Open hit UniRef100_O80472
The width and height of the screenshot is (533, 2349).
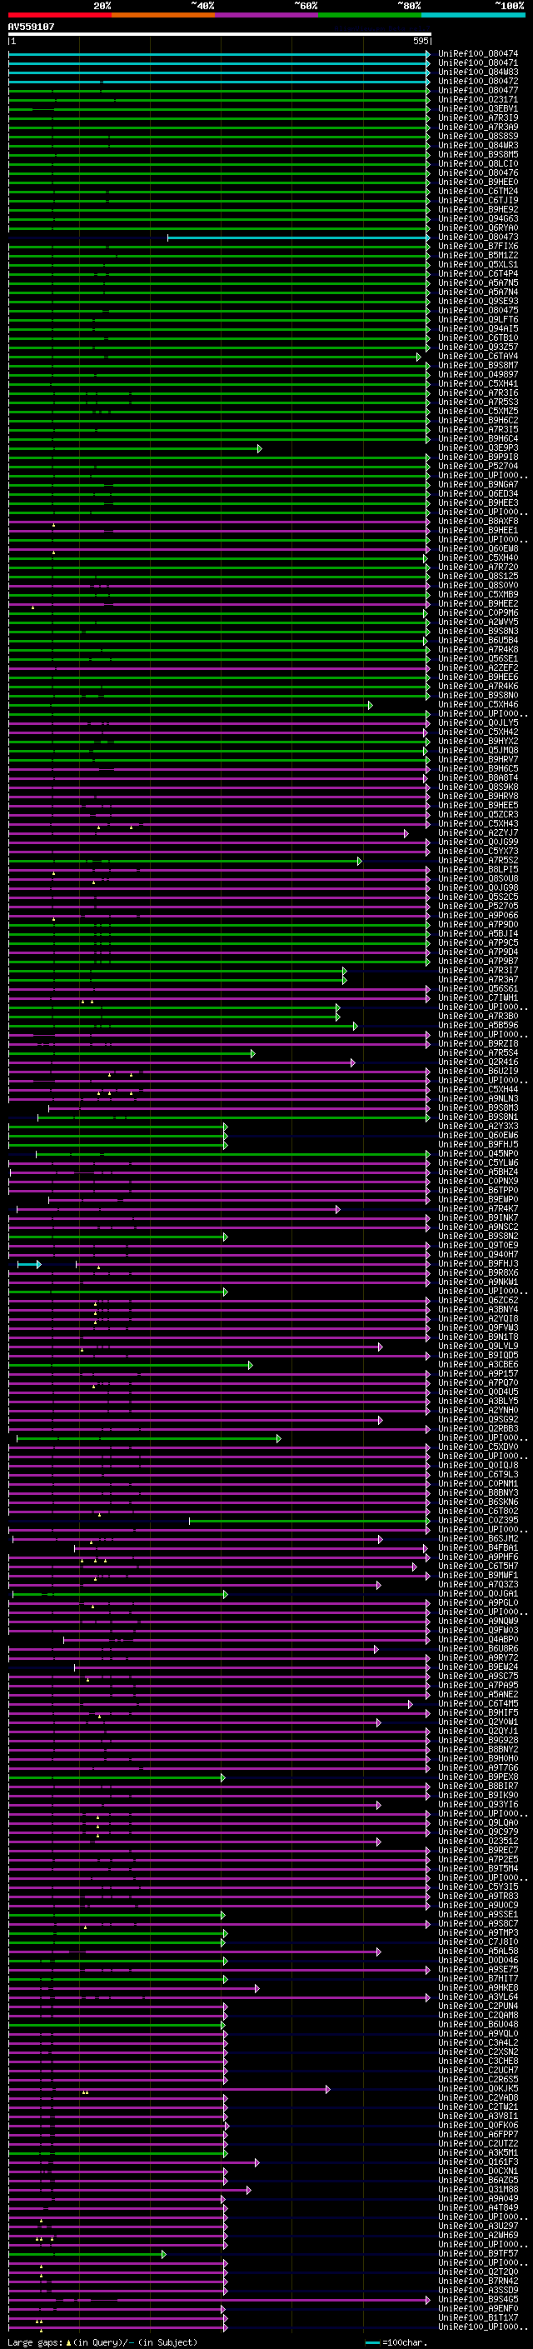click(x=478, y=81)
